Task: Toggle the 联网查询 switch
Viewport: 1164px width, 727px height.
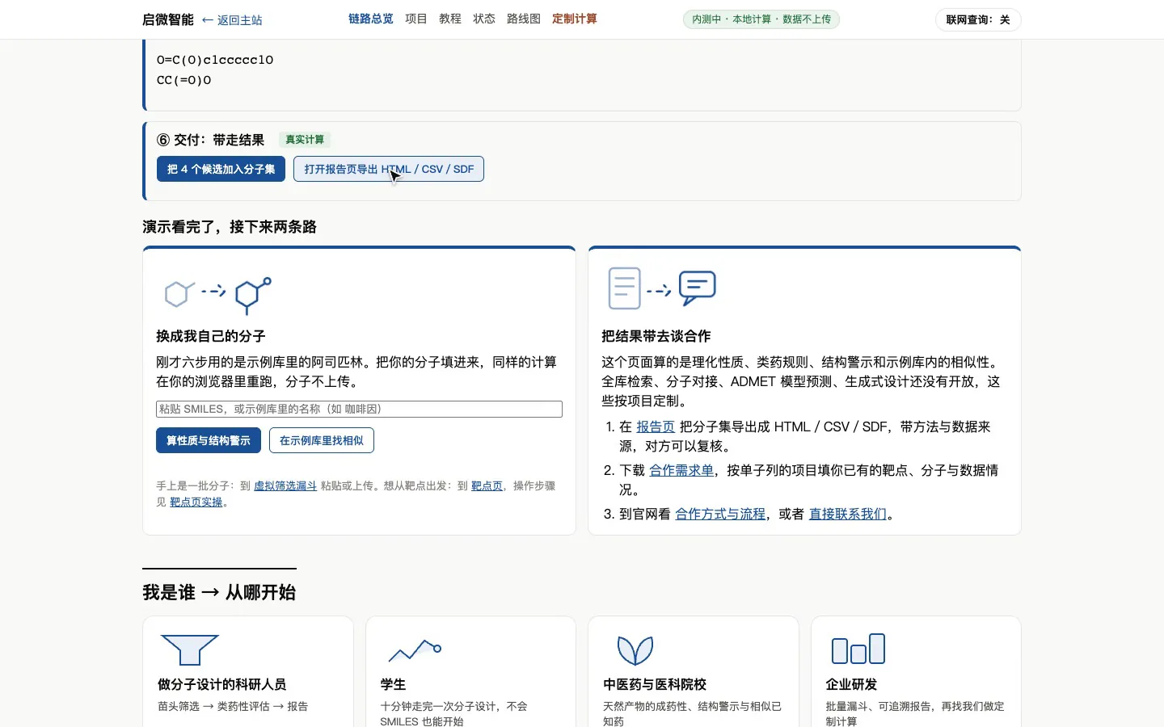Action: (x=978, y=19)
